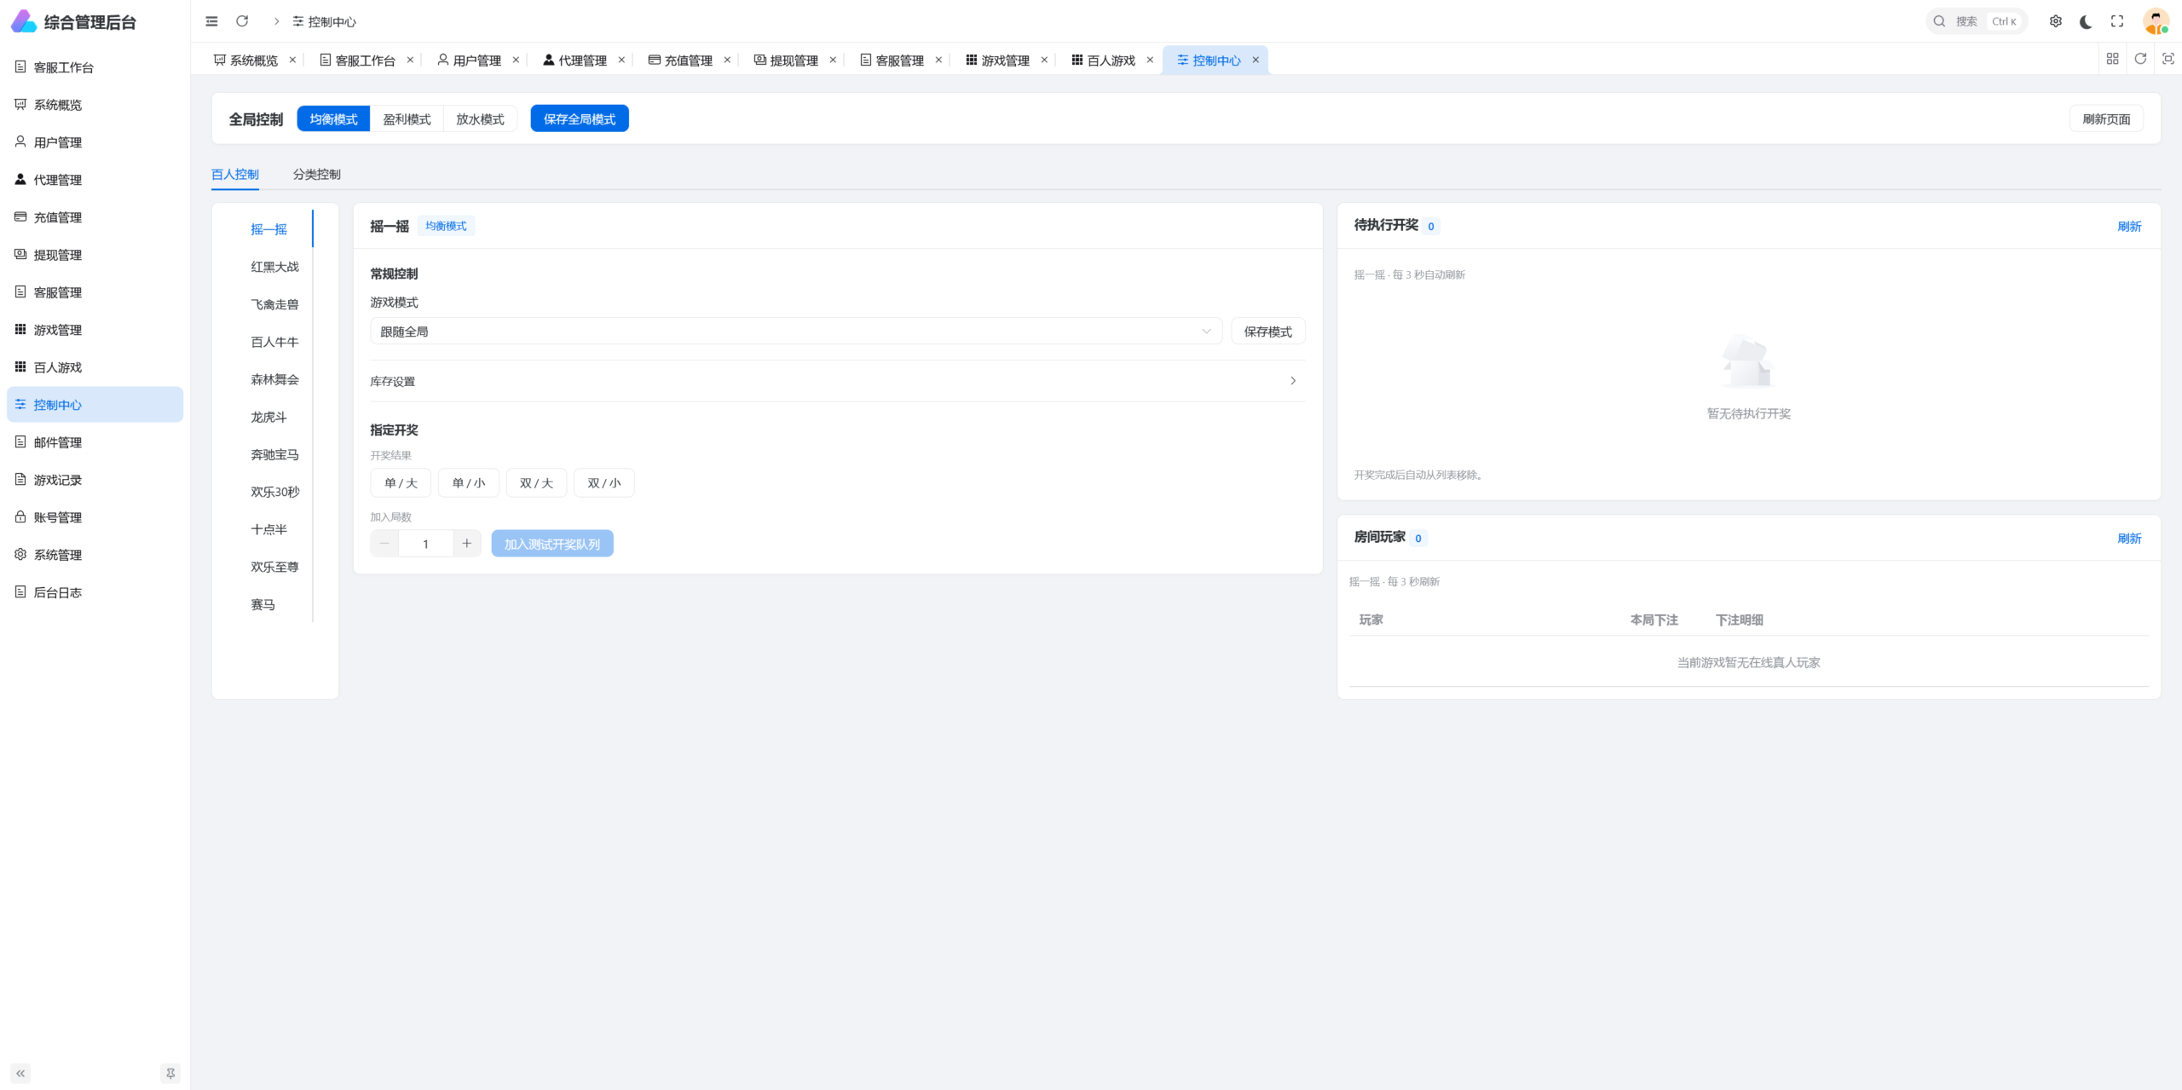This screenshot has width=2182, height=1090.
Task: Switch to dark mode with moon icon
Action: [x=2087, y=21]
